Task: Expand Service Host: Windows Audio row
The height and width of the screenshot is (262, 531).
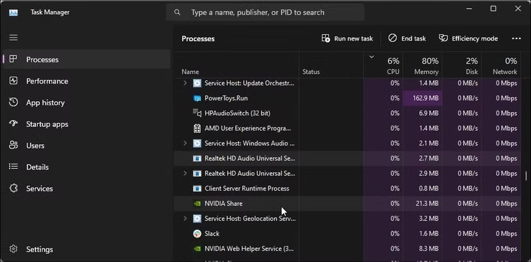Action: tap(185, 143)
